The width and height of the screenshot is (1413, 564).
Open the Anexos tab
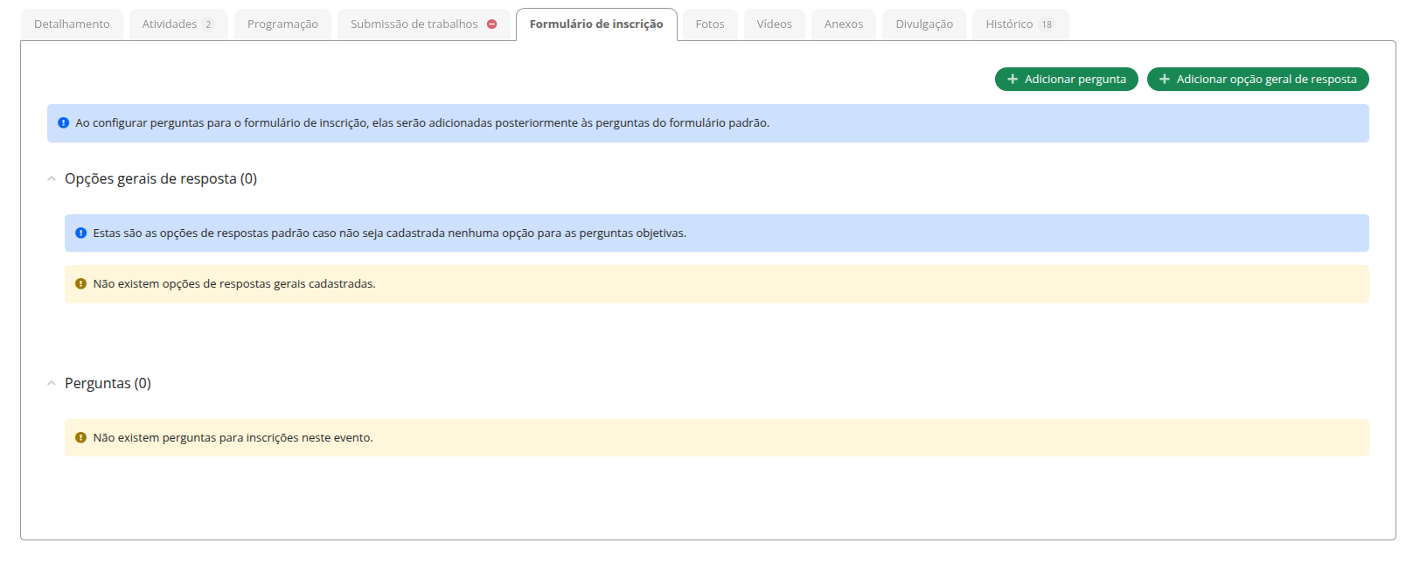tap(844, 24)
